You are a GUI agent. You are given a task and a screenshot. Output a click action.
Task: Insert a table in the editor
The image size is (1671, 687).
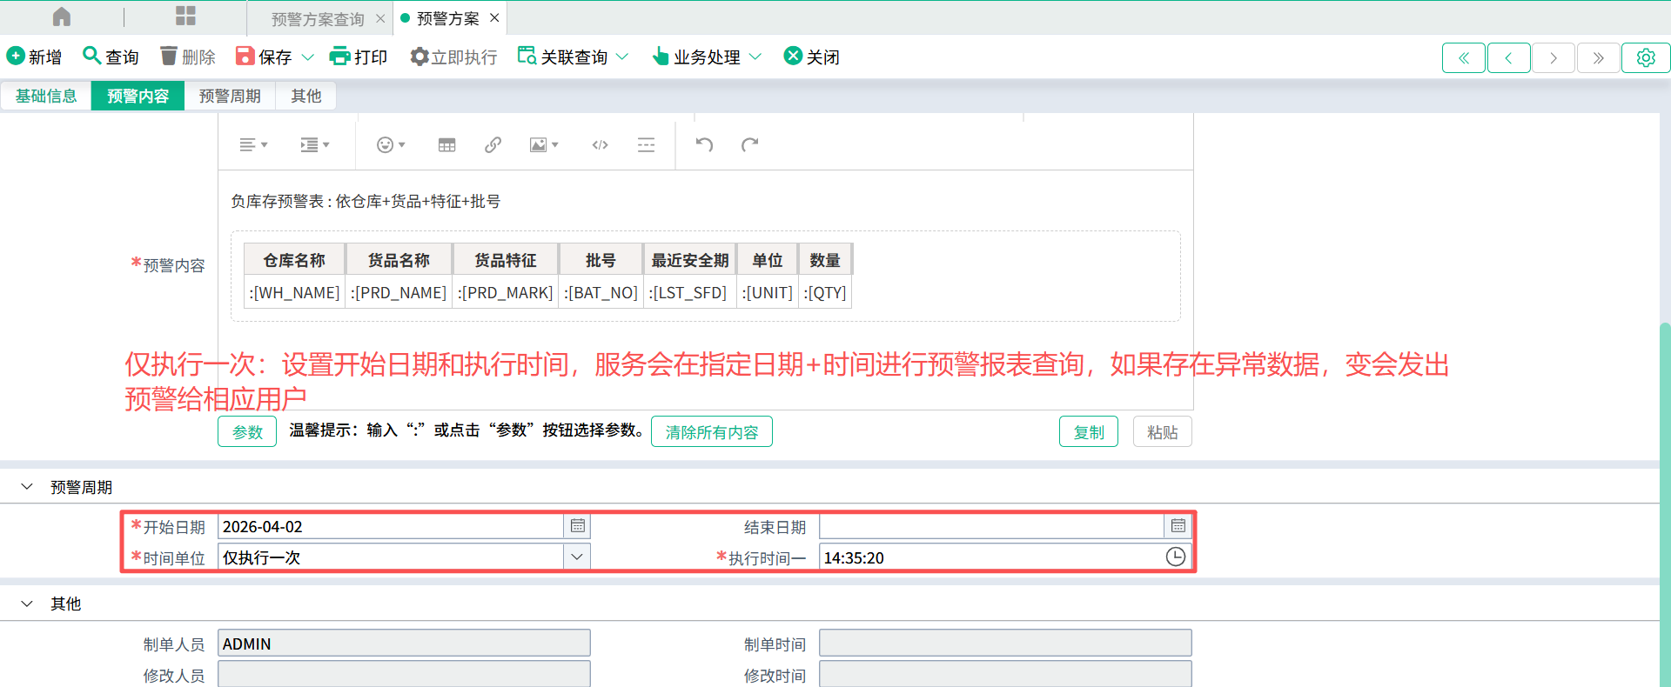446,145
